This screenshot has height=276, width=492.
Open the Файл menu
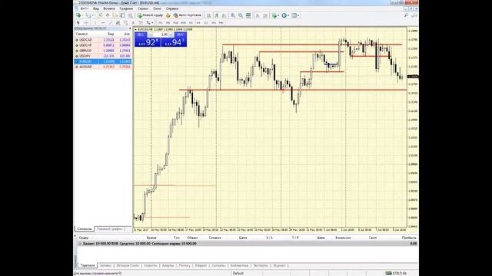(84, 8)
